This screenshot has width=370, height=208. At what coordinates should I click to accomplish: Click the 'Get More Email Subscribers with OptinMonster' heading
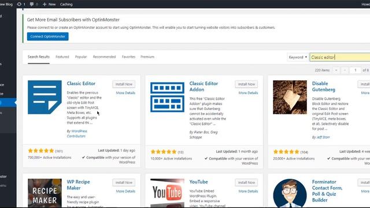[73, 20]
